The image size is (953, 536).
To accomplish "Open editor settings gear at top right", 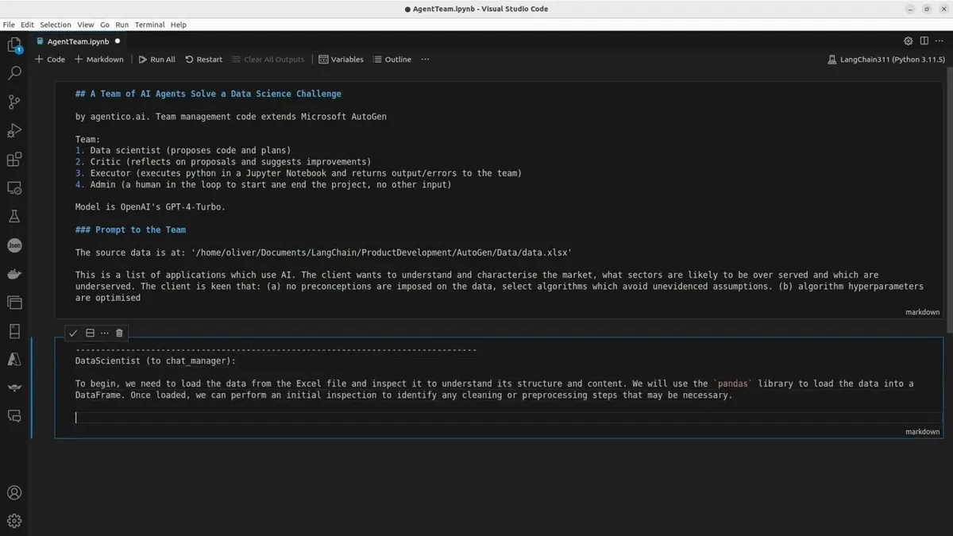I will click(909, 40).
